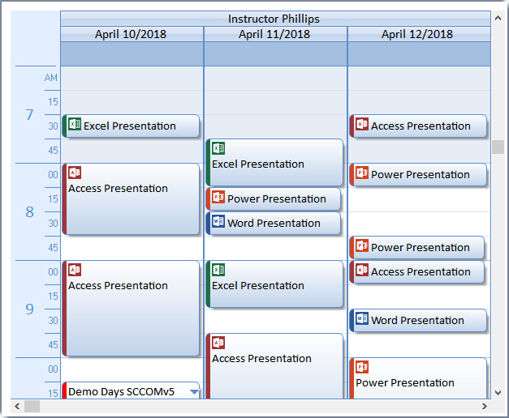Click the April 10 all-day event area
The width and height of the screenshot is (509, 418).
tap(132, 53)
